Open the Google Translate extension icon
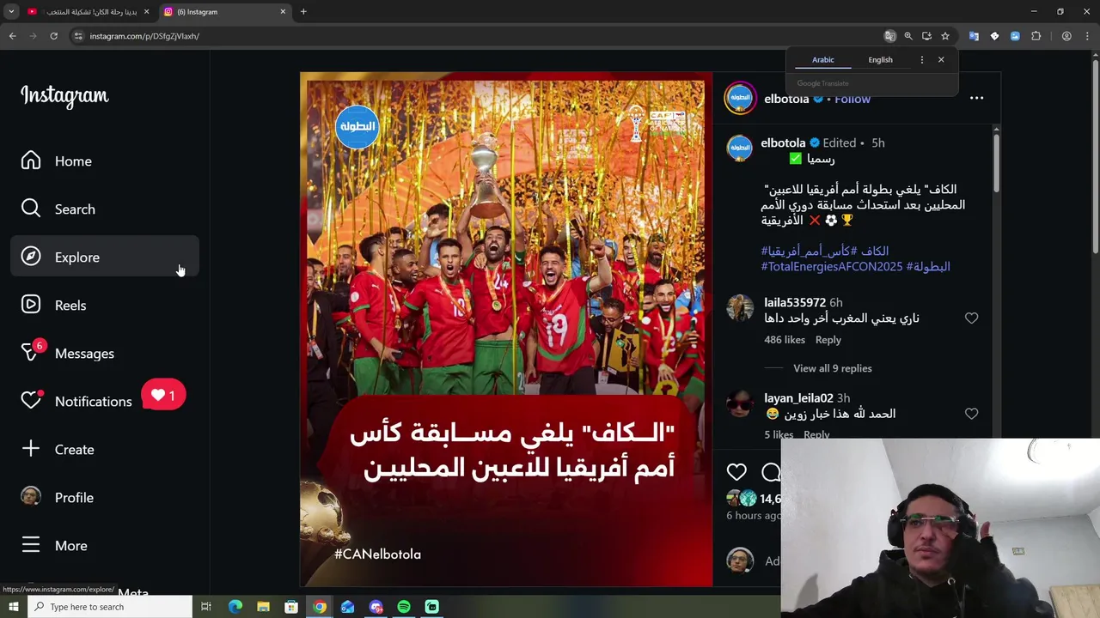This screenshot has height=618, width=1100. (x=974, y=36)
